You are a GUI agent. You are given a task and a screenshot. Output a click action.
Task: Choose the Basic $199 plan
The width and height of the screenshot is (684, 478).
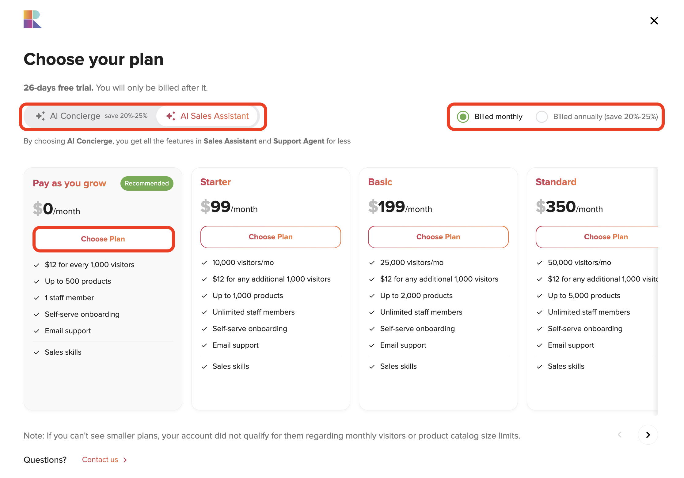click(x=438, y=237)
